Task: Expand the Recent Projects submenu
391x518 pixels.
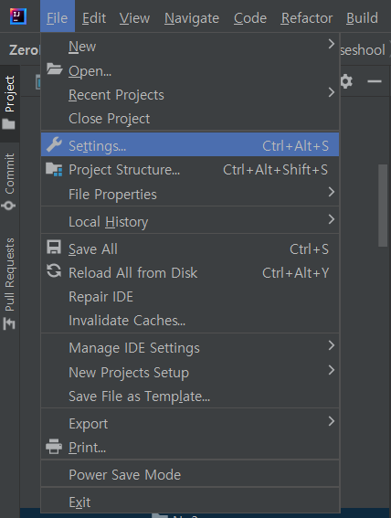Action: [x=190, y=95]
